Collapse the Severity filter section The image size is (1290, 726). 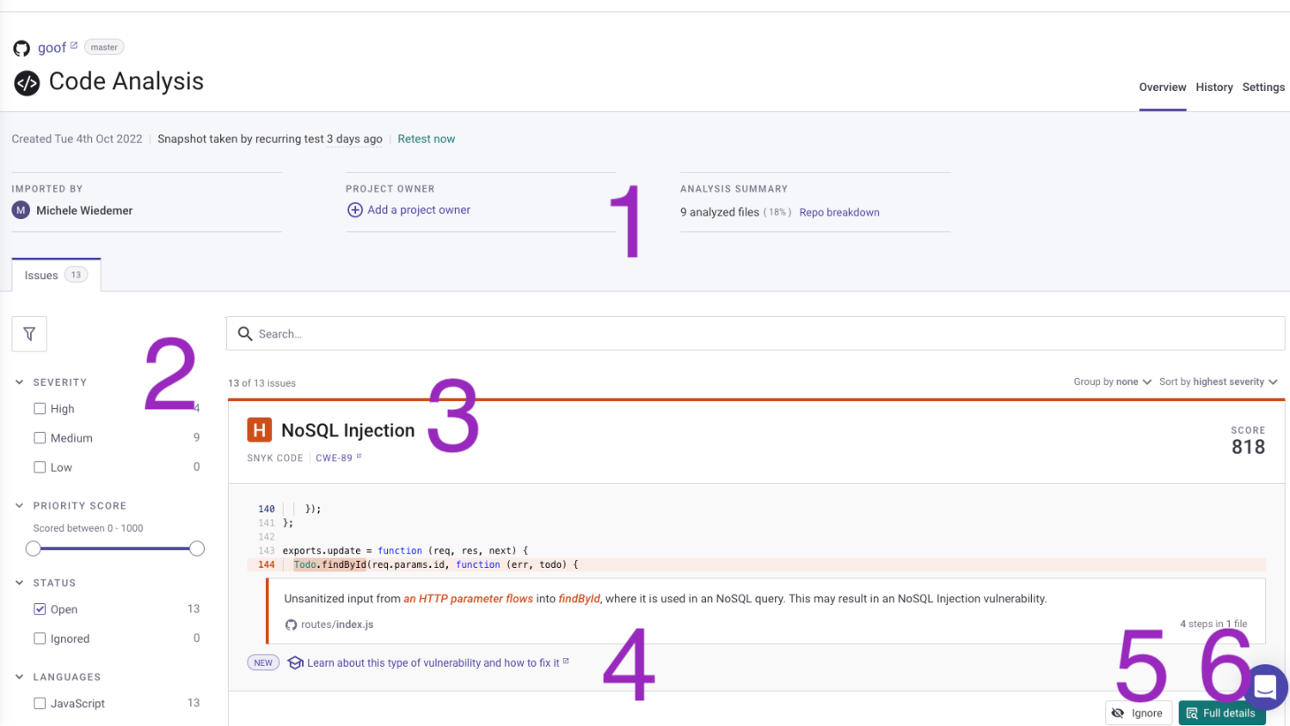[20, 382]
